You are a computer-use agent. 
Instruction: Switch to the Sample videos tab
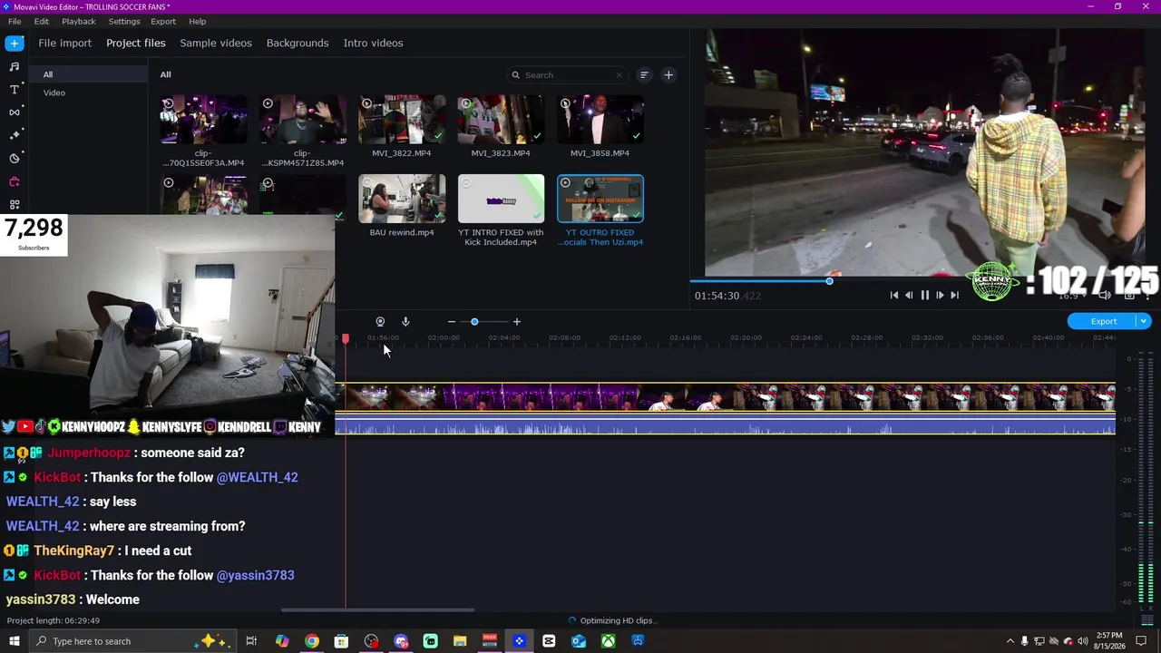point(216,43)
